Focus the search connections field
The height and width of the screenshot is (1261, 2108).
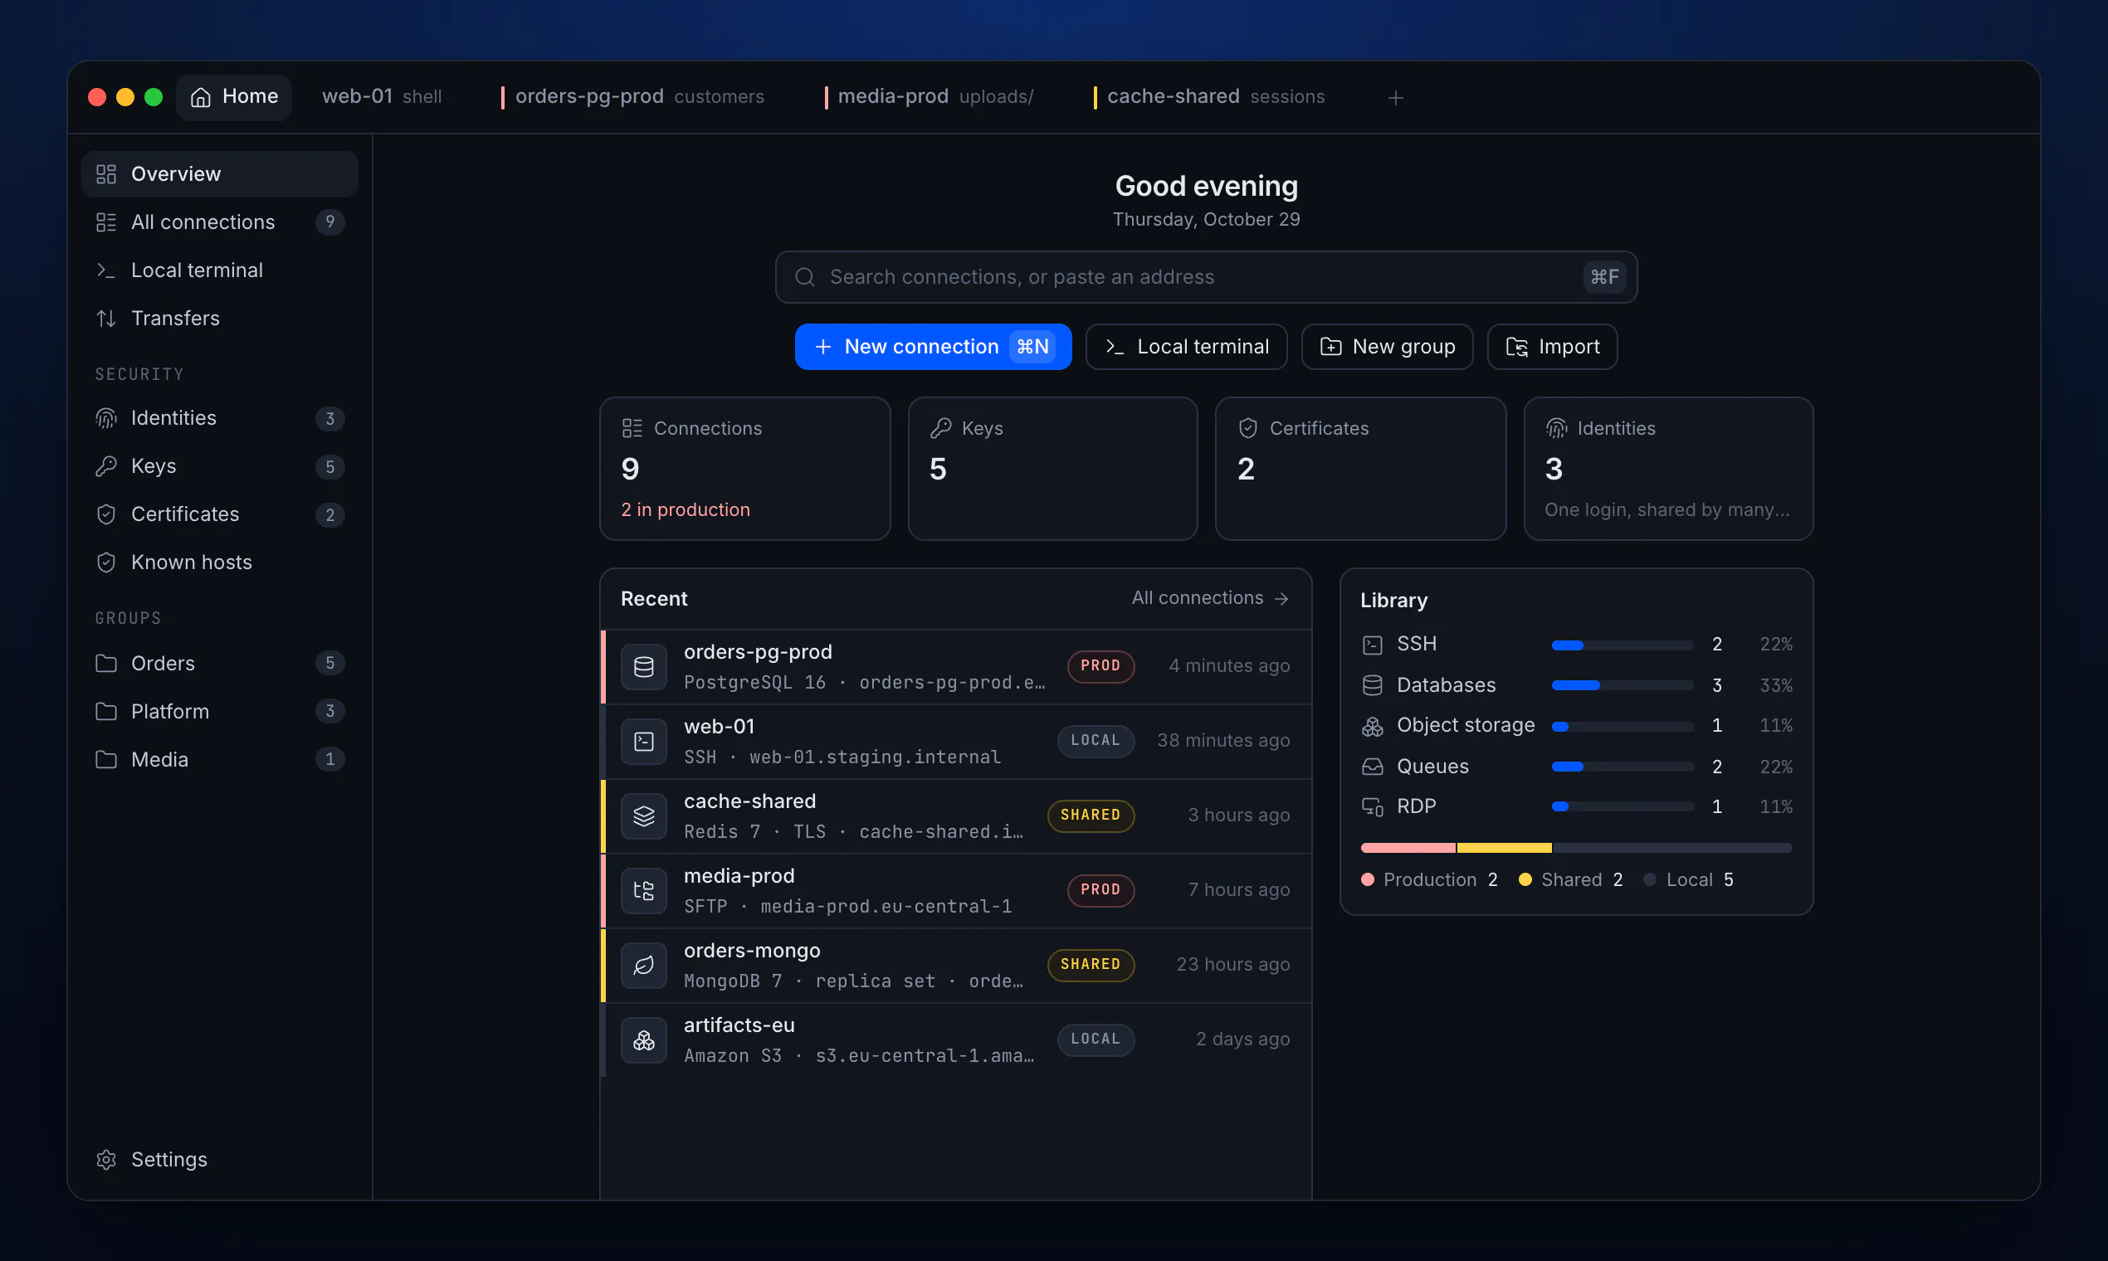(1205, 277)
